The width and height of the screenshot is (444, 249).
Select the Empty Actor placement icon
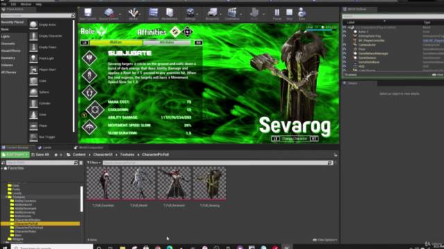(x=33, y=25)
